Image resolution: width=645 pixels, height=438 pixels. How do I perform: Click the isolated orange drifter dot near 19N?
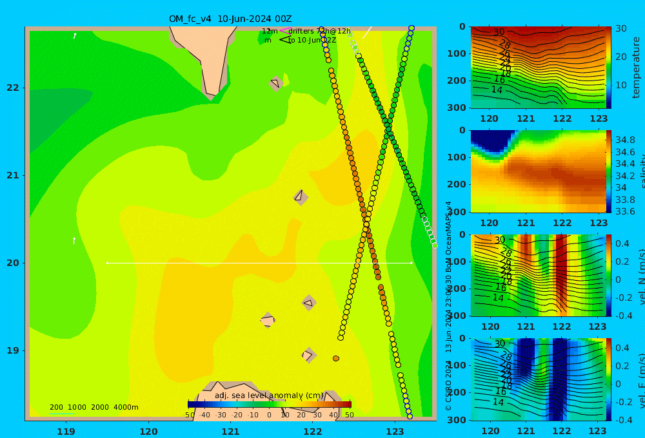pos(336,358)
